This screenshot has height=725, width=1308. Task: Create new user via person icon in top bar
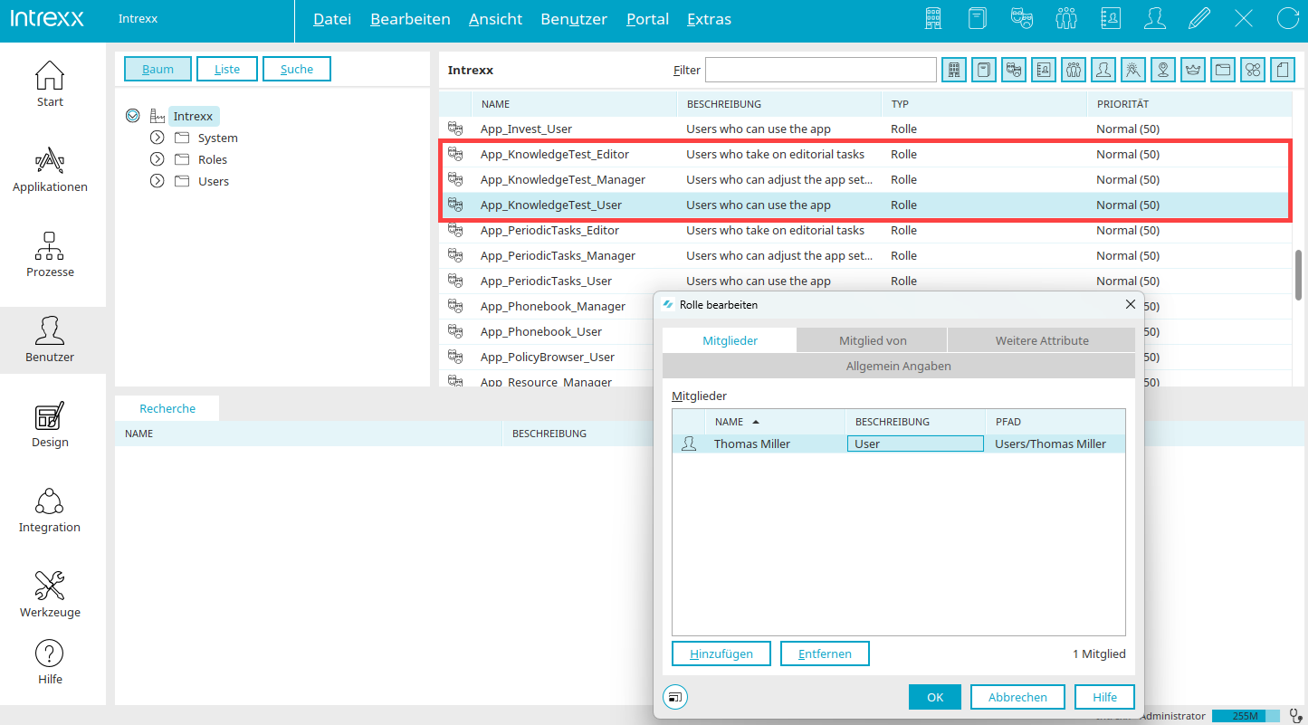[1155, 18]
